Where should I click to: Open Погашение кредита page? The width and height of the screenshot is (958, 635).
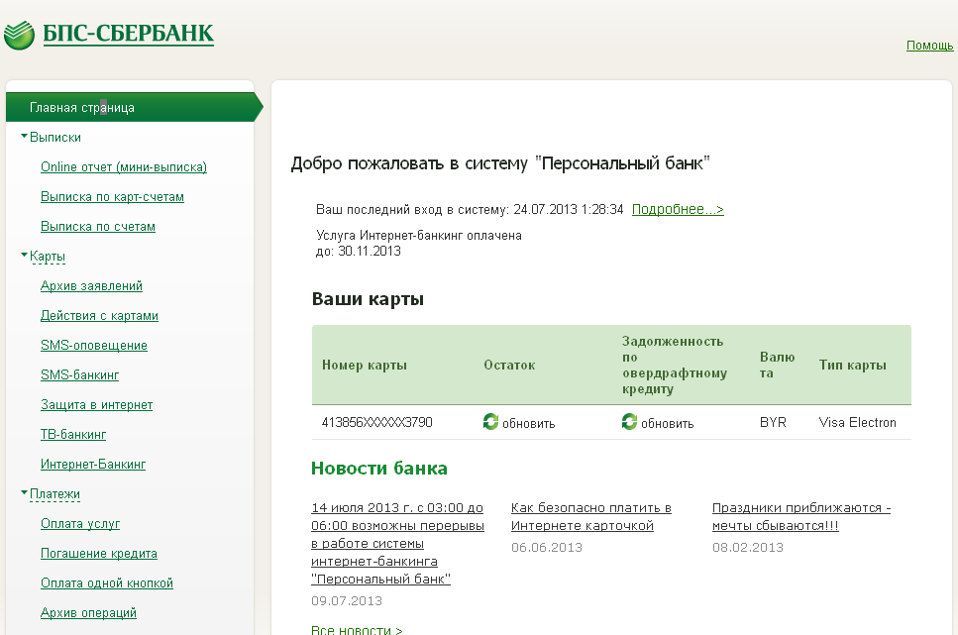coord(99,554)
